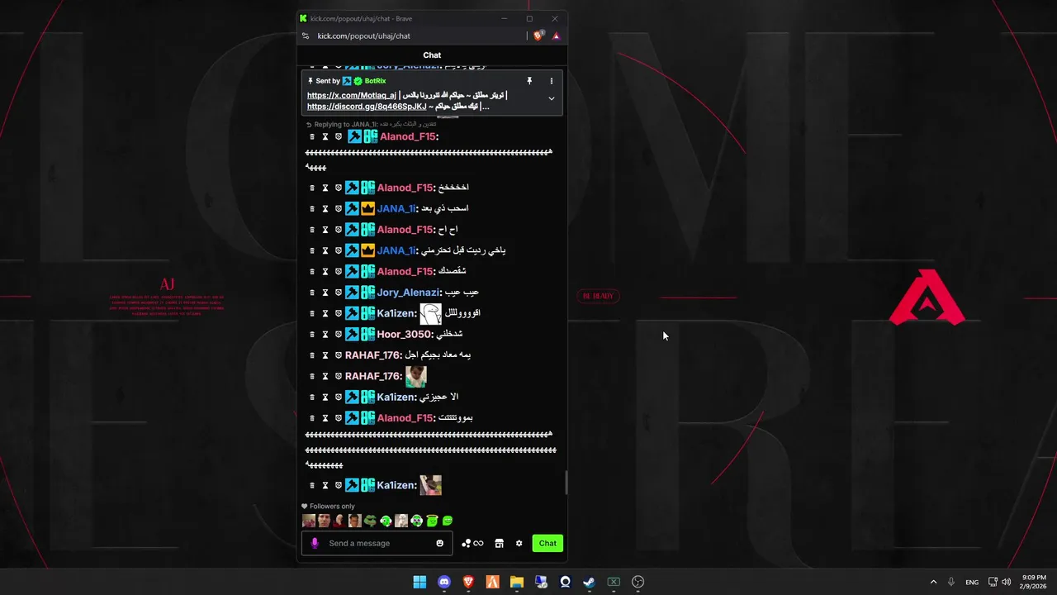1057x595 pixels.
Task: Click the image emote in last Ka1izen message
Action: pos(430,485)
